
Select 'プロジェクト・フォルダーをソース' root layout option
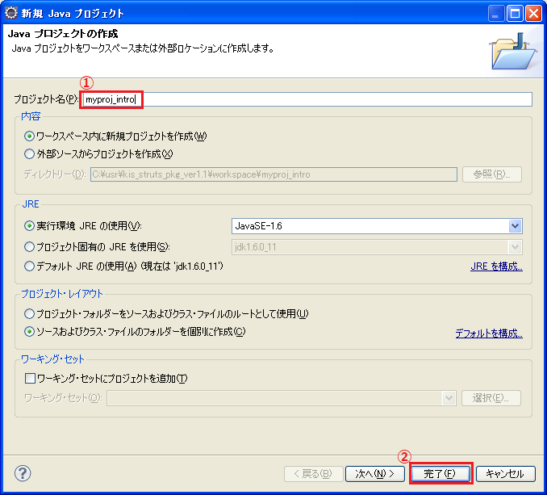point(30,313)
